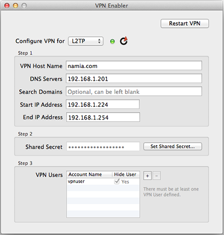Click Set Shared Secret button
This screenshot has width=224, height=235.
173,146
